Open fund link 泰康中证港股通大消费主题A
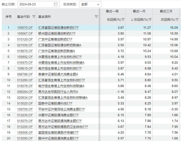This screenshot has width=181, height=141. click(x=58, y=74)
